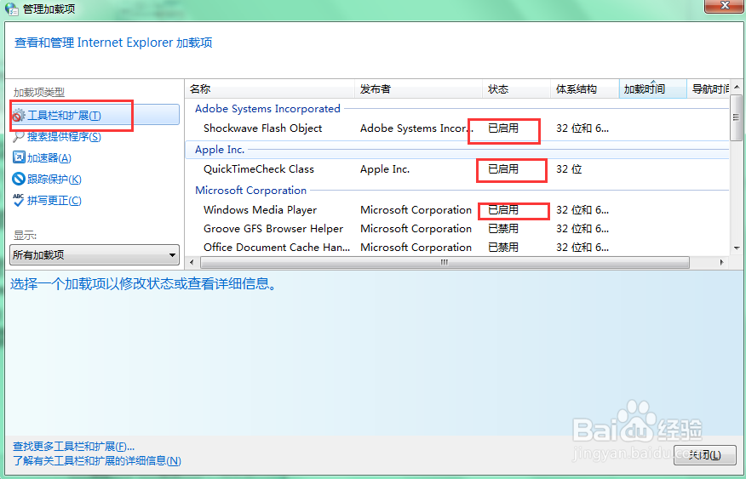This screenshot has height=479, width=746.
Task: Open the 所有加载项 display dropdown
Action: coord(95,254)
